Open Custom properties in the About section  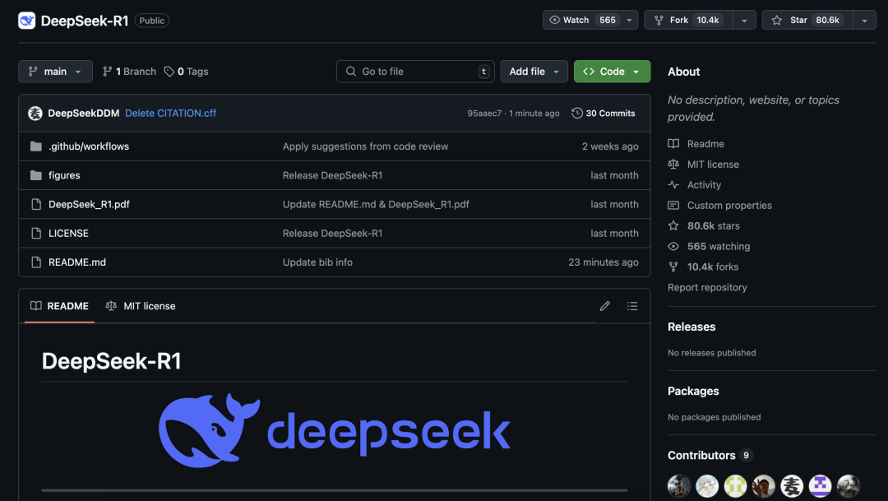(728, 205)
